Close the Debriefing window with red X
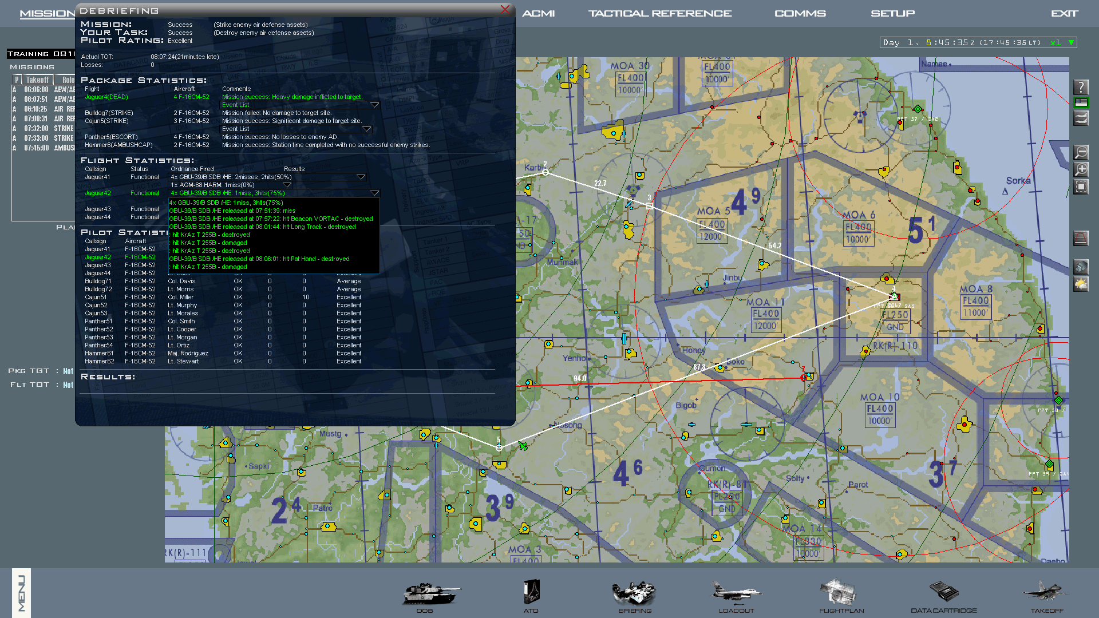1099x618 pixels. (505, 9)
